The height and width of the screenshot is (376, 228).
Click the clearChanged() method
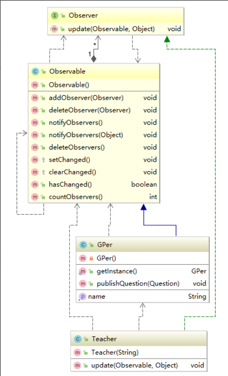72,172
